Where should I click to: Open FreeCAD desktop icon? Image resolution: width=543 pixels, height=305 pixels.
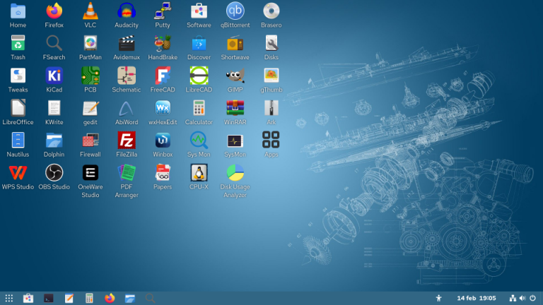click(x=163, y=76)
